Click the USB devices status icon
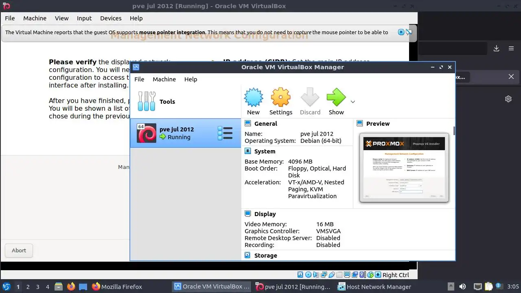The width and height of the screenshot is (521, 293). [332, 275]
